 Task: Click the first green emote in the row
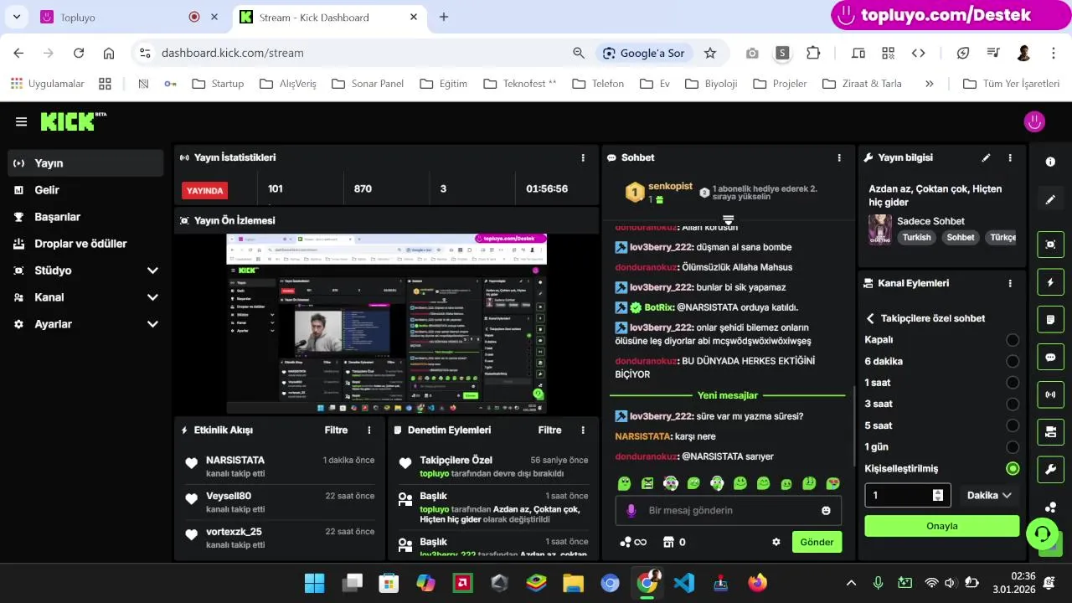click(624, 483)
